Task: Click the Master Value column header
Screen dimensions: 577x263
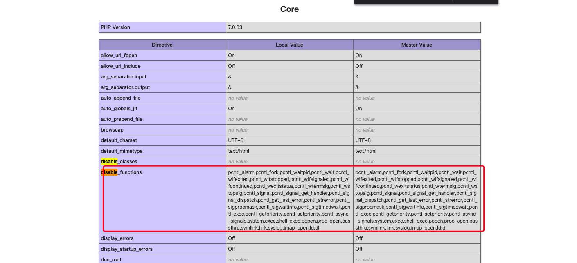Action: click(x=417, y=45)
